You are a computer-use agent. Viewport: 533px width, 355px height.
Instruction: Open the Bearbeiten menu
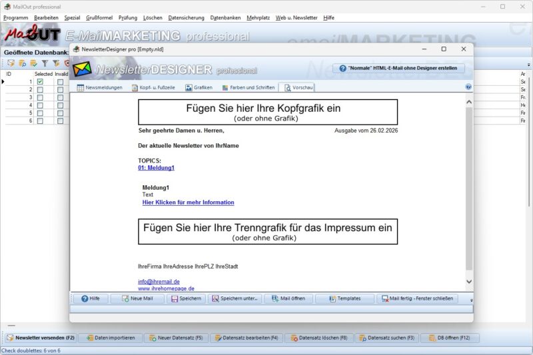pyautogui.click(x=46, y=18)
